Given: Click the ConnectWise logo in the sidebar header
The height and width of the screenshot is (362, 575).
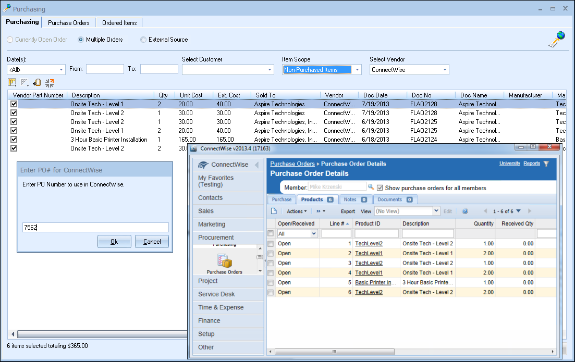Looking at the screenshot, I should click(203, 165).
